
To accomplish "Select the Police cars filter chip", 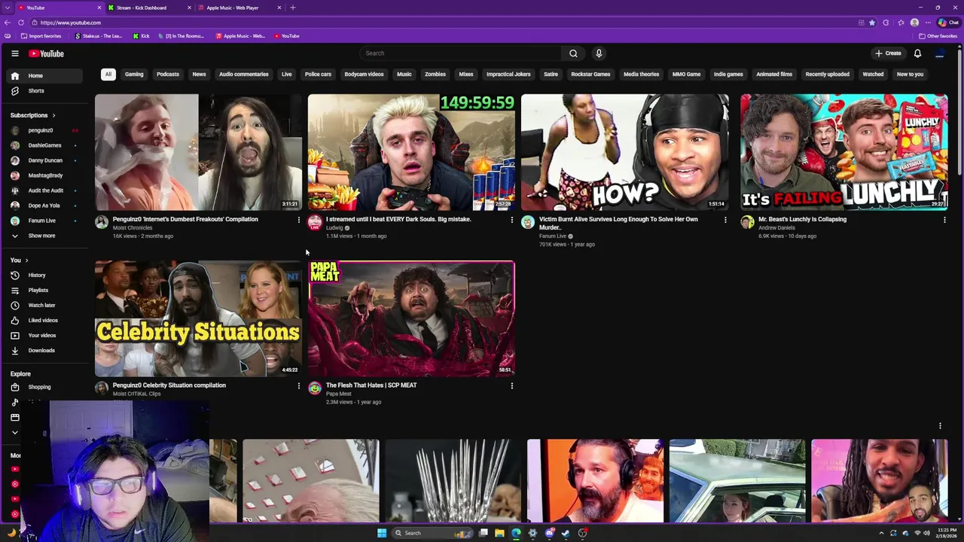I will 318,75.
